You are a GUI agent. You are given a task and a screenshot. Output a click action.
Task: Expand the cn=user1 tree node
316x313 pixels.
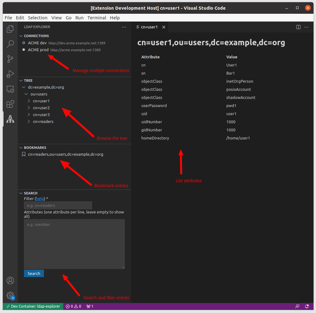[29, 101]
